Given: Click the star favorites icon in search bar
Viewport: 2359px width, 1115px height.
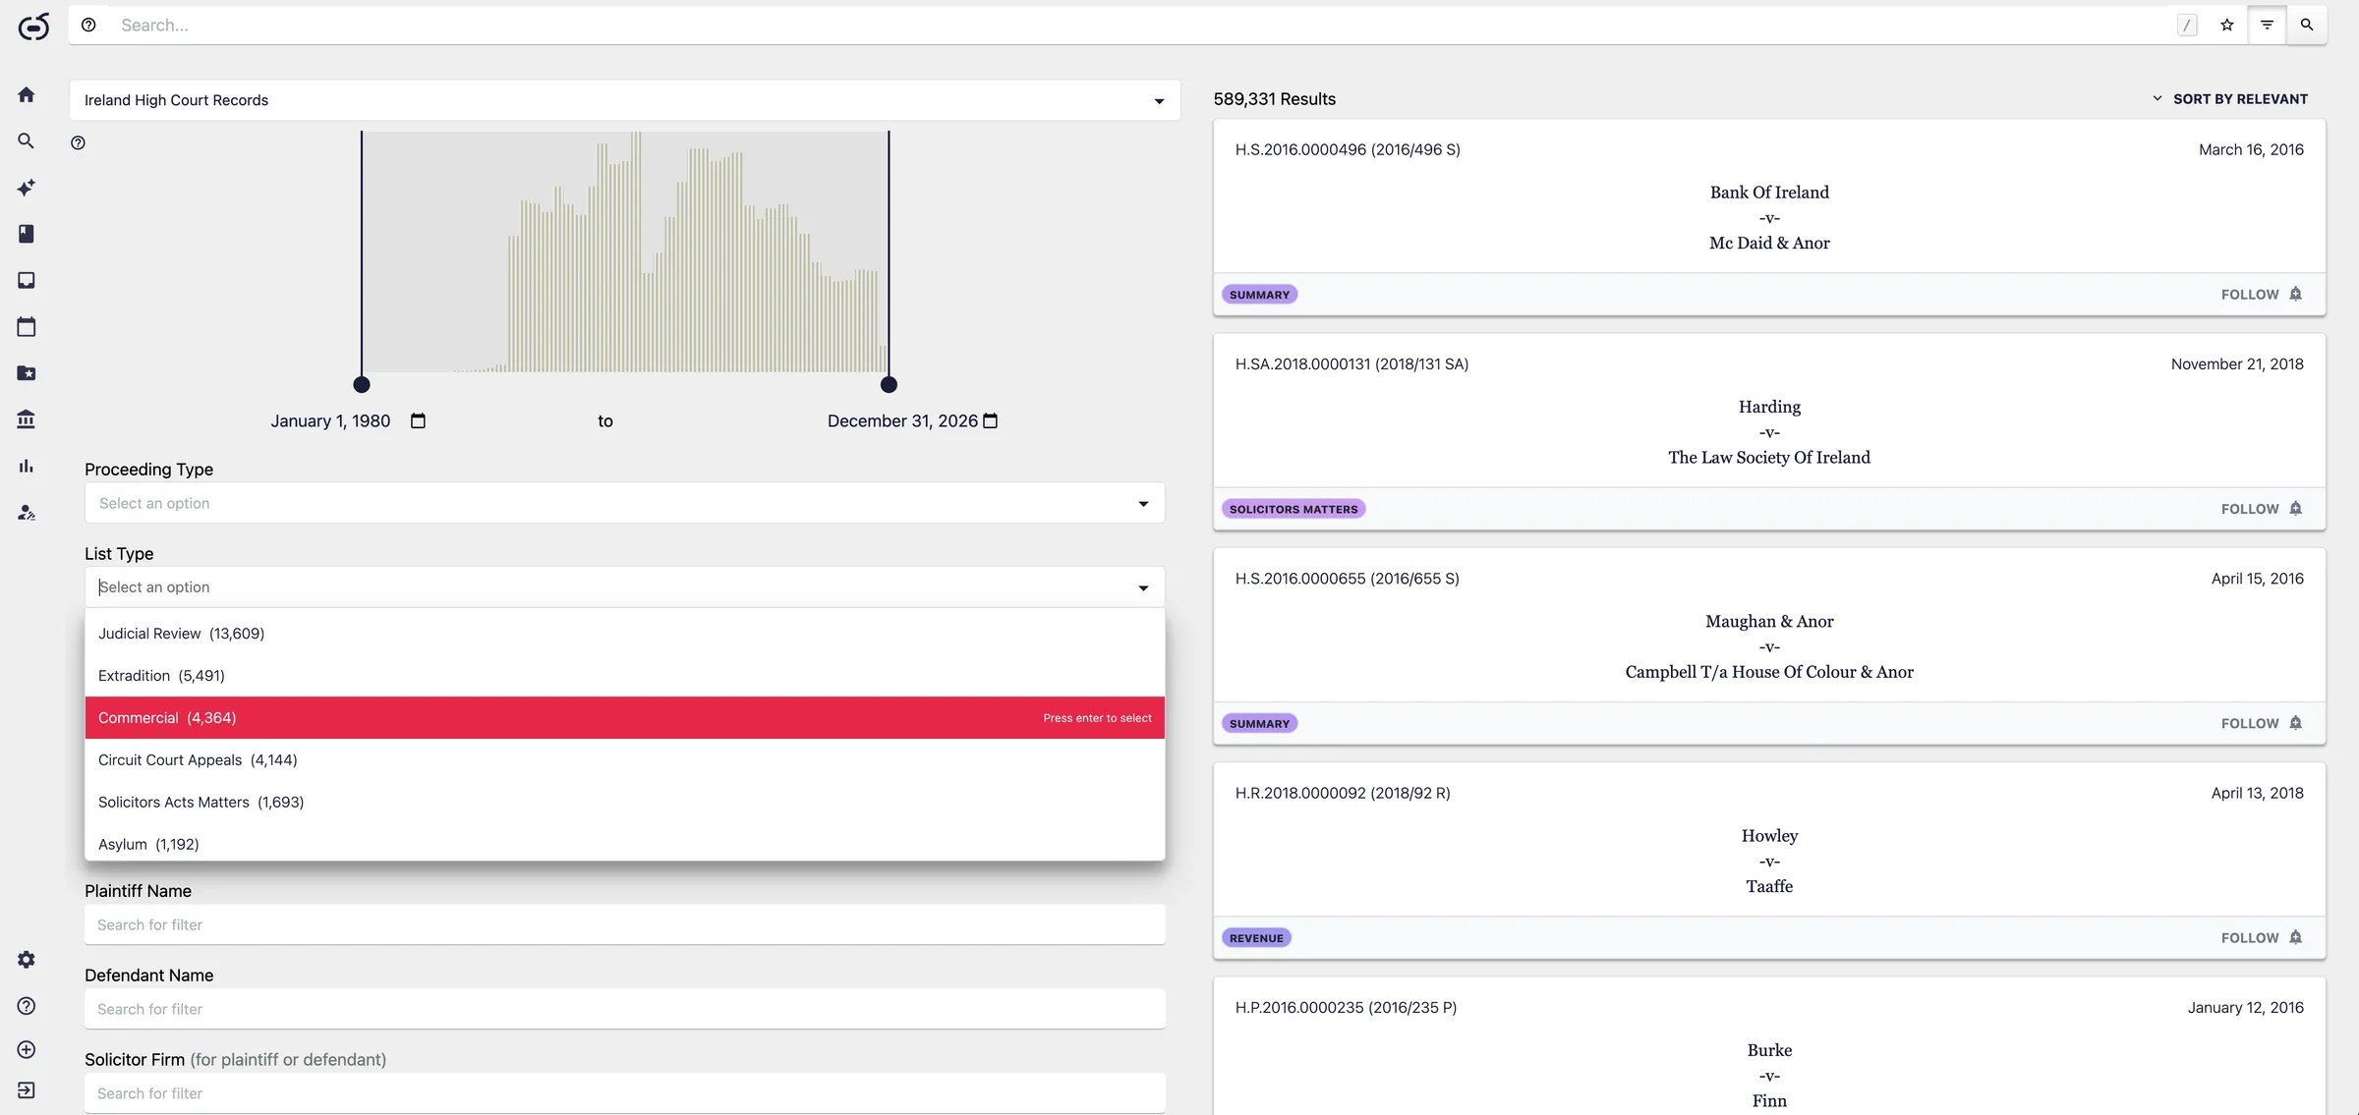Looking at the screenshot, I should click(x=2227, y=26).
